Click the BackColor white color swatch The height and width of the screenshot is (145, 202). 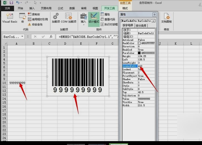(139, 43)
